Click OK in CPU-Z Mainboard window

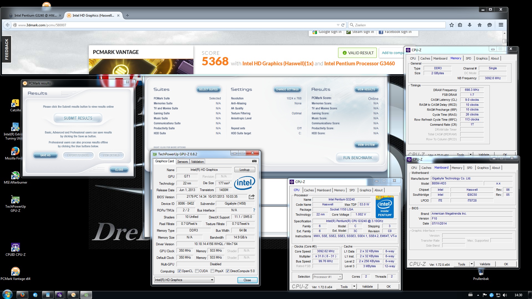point(506,264)
